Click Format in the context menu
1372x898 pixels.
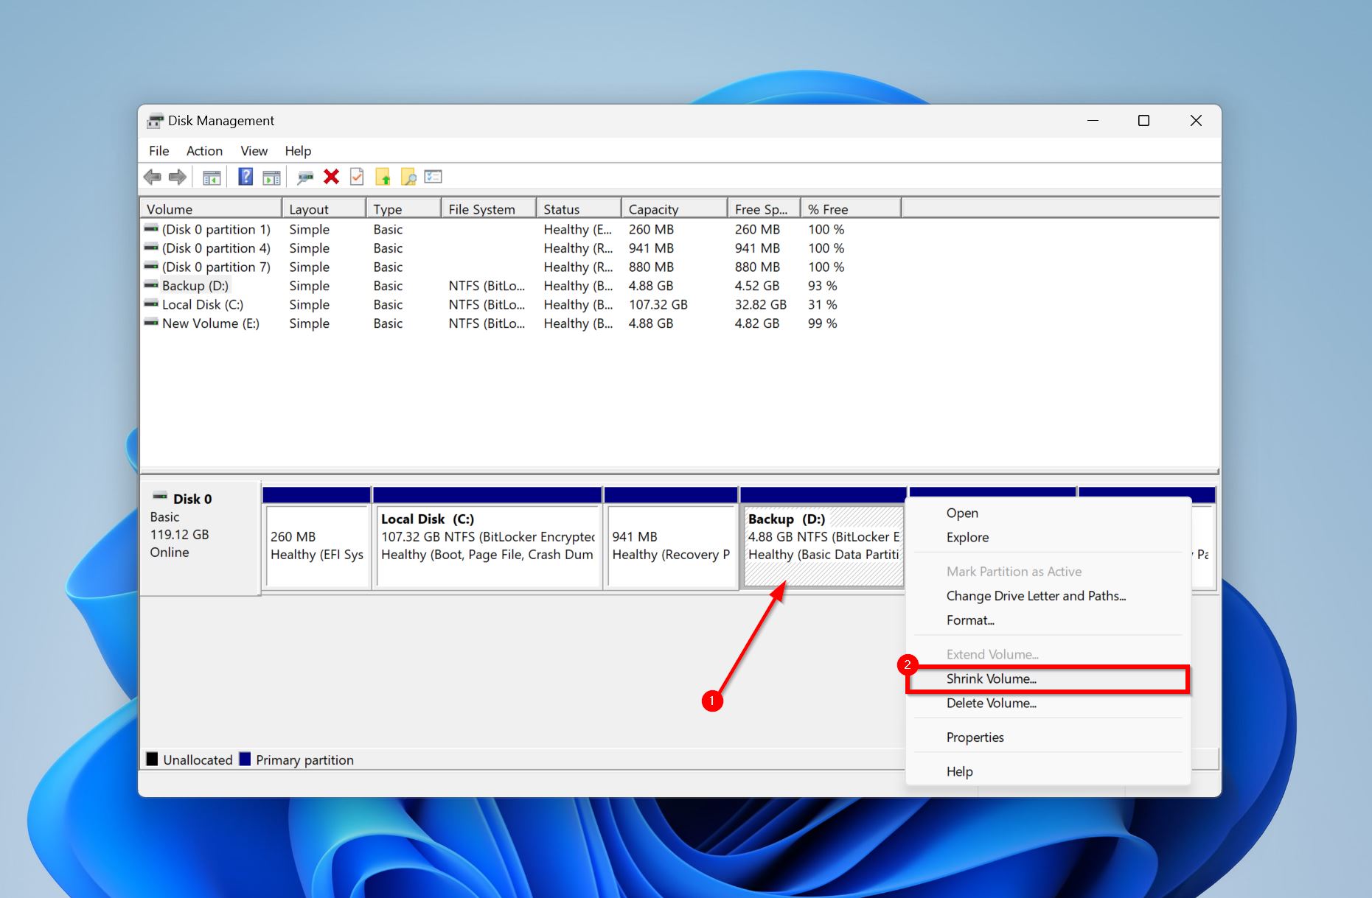(x=970, y=620)
